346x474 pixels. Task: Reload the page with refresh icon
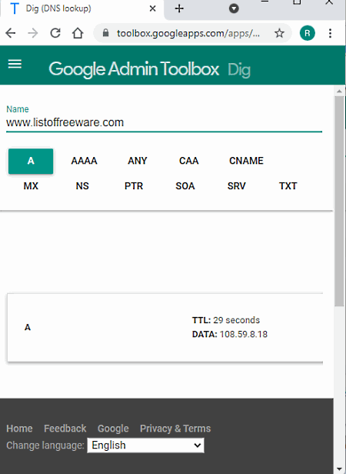click(55, 33)
